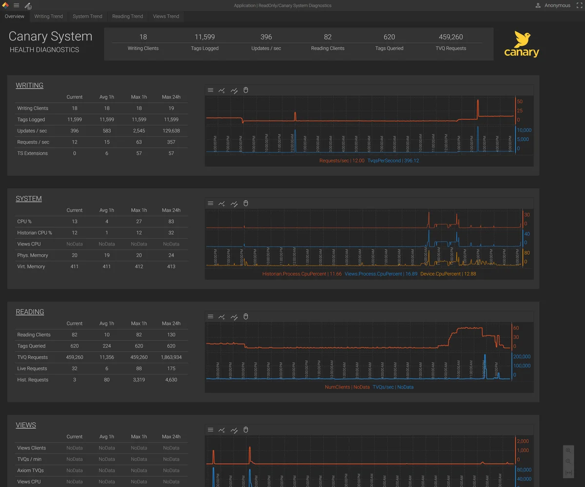Open the Reading chart hamburger menu
Screen dimensions: 585x487
[x=211, y=317]
